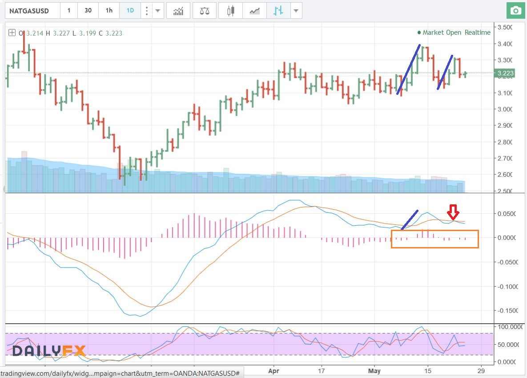Click the 3.000 price axis label
527x378 pixels.
505,109
